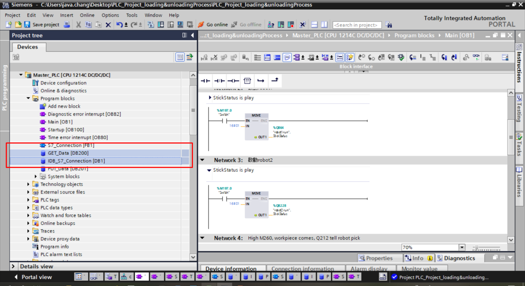
Task: Click the monitoring on/off glasses icon
Action: 476,58
